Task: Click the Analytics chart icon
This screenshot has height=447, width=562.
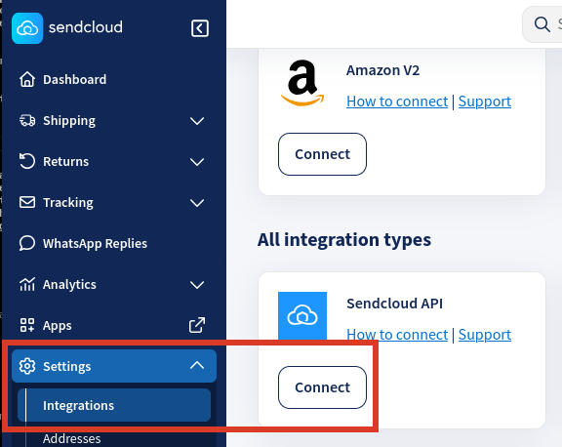Action: pos(27,284)
